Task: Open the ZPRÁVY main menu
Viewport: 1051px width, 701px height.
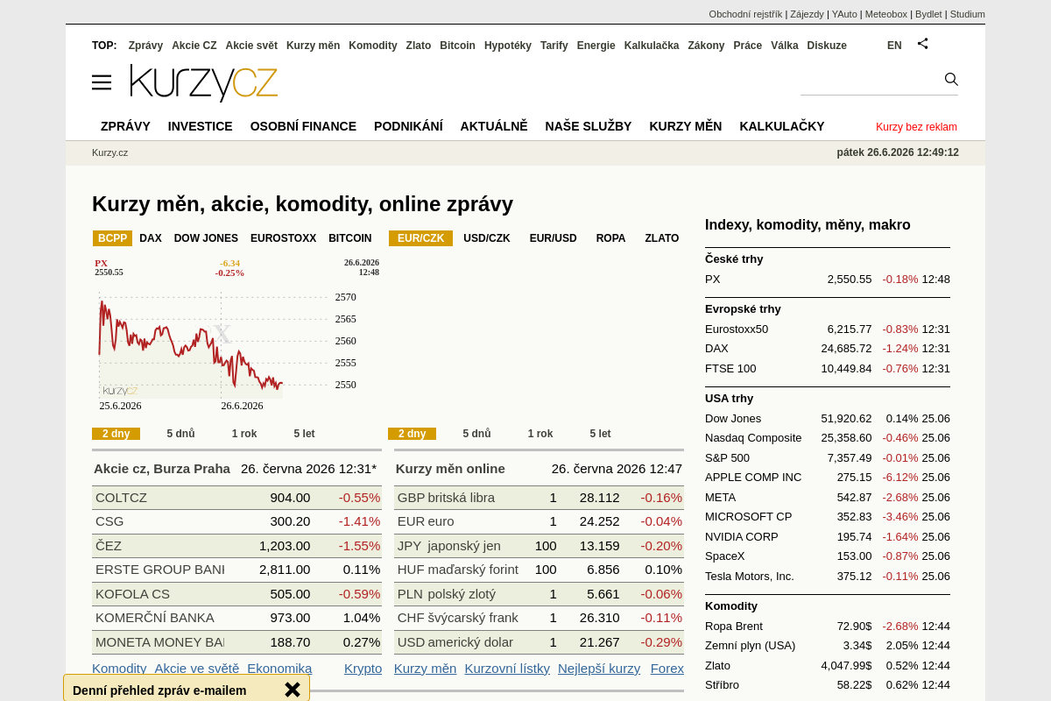Action: [125, 126]
